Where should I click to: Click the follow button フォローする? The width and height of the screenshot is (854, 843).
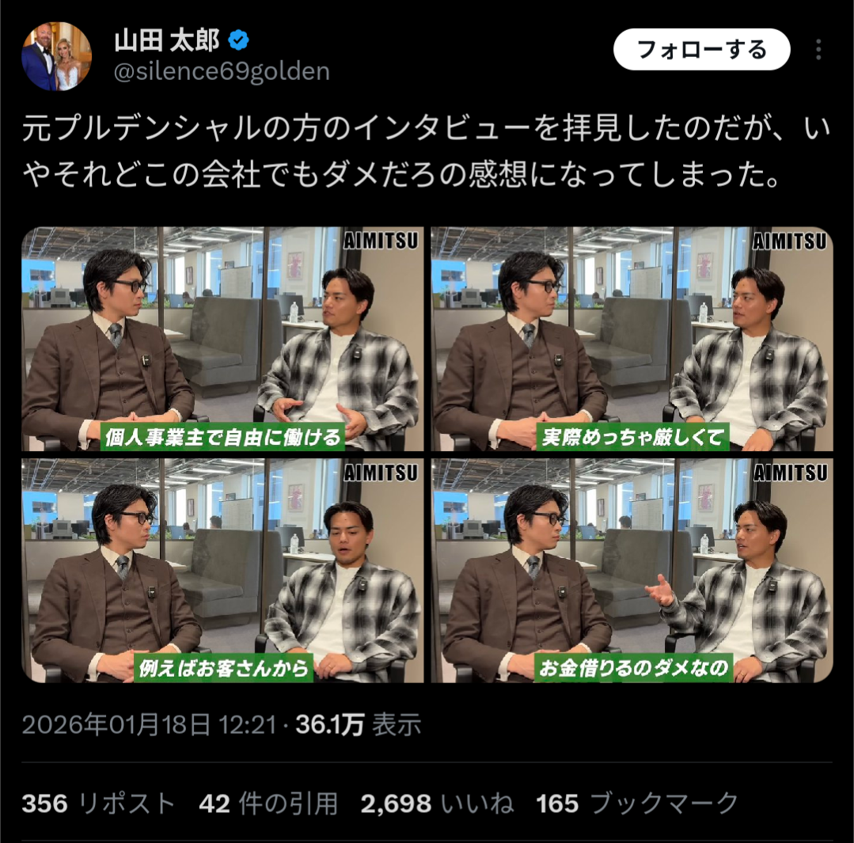pyautogui.click(x=701, y=50)
